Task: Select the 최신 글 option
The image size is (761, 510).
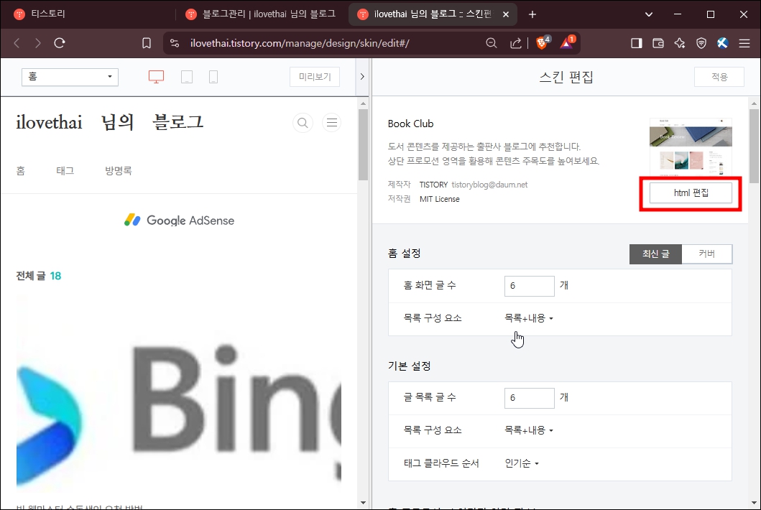Action: point(655,254)
